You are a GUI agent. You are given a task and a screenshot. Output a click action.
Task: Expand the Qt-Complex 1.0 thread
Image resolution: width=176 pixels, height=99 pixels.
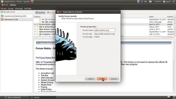[x=35, y=34]
